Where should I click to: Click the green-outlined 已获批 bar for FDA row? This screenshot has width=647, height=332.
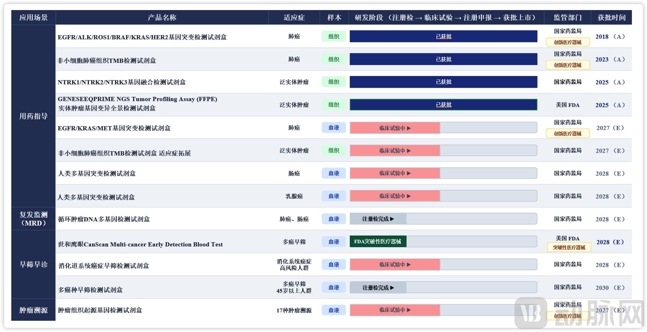(x=443, y=105)
